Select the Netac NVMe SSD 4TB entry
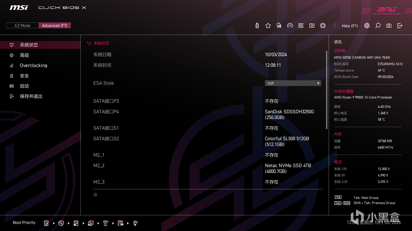Image resolution: width=412 pixels, height=231 pixels. coord(288,168)
